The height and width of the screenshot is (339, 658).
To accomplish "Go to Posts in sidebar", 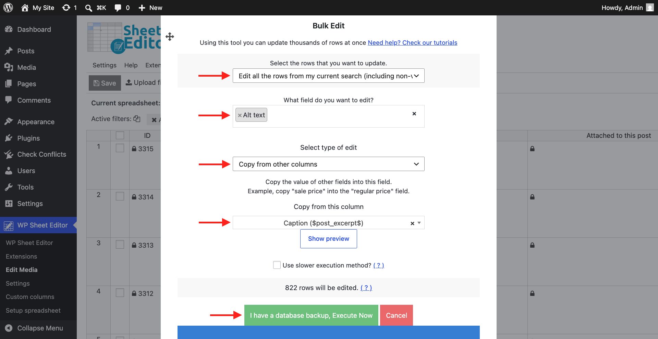I will (26, 51).
